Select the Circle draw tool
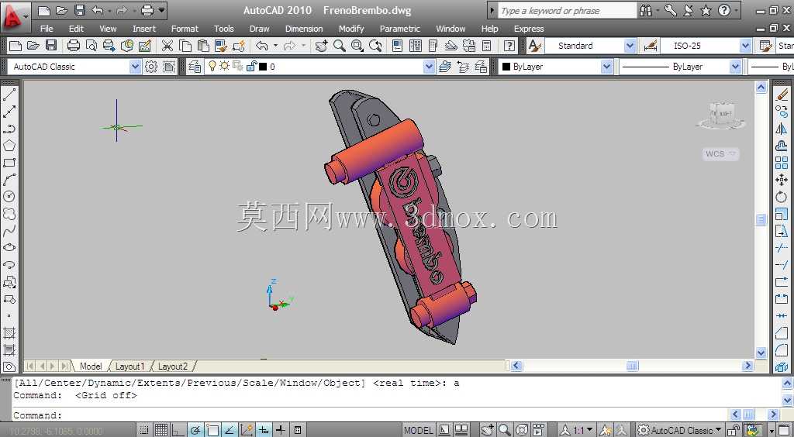794x437 pixels. point(9,197)
